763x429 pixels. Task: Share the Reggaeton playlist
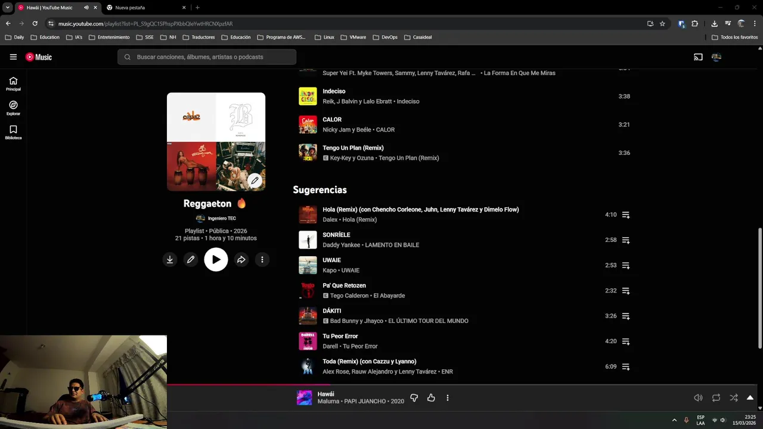click(241, 260)
